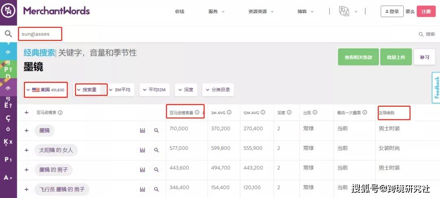Open the language translate icon dropdown
Screen dimensions: 440x198
click(348, 11)
